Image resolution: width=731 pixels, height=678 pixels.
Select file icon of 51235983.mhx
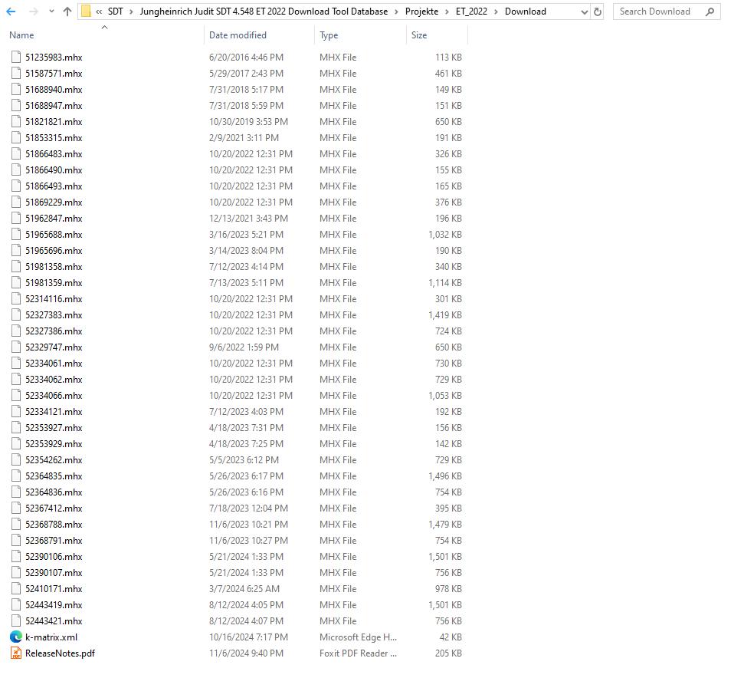16,57
